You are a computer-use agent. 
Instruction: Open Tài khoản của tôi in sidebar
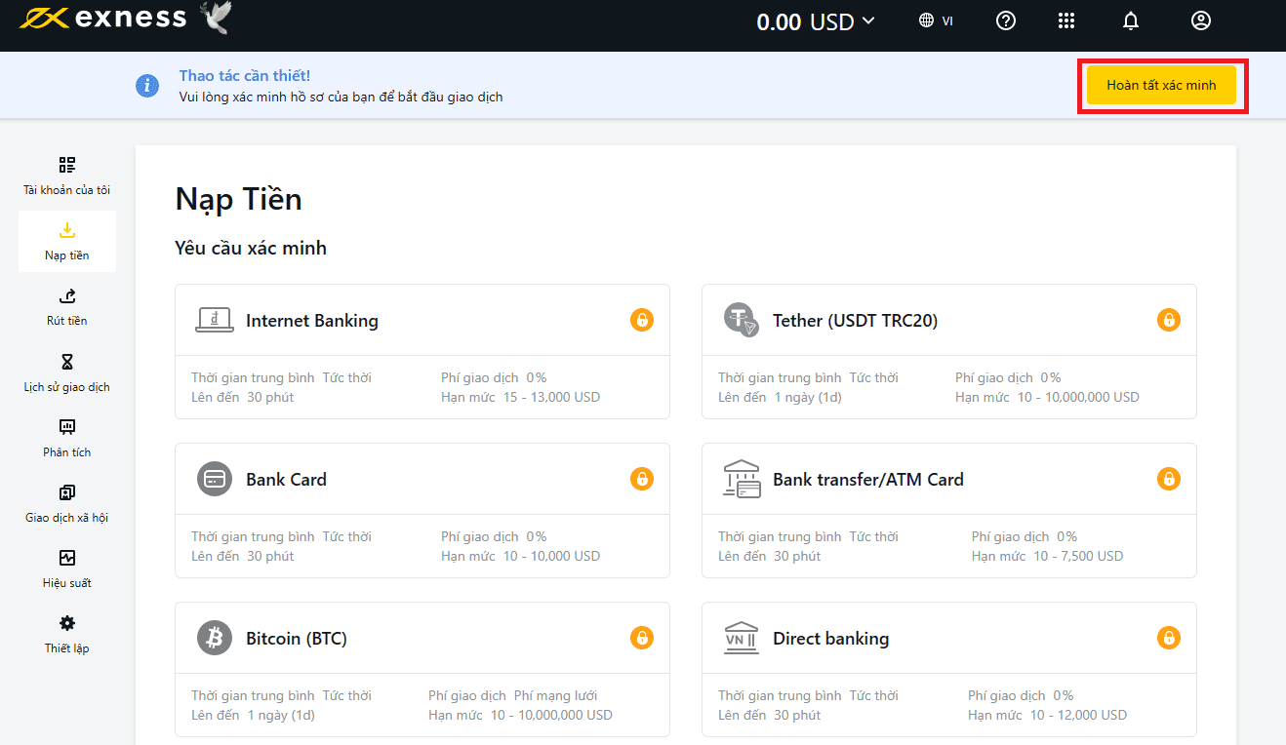(x=67, y=176)
